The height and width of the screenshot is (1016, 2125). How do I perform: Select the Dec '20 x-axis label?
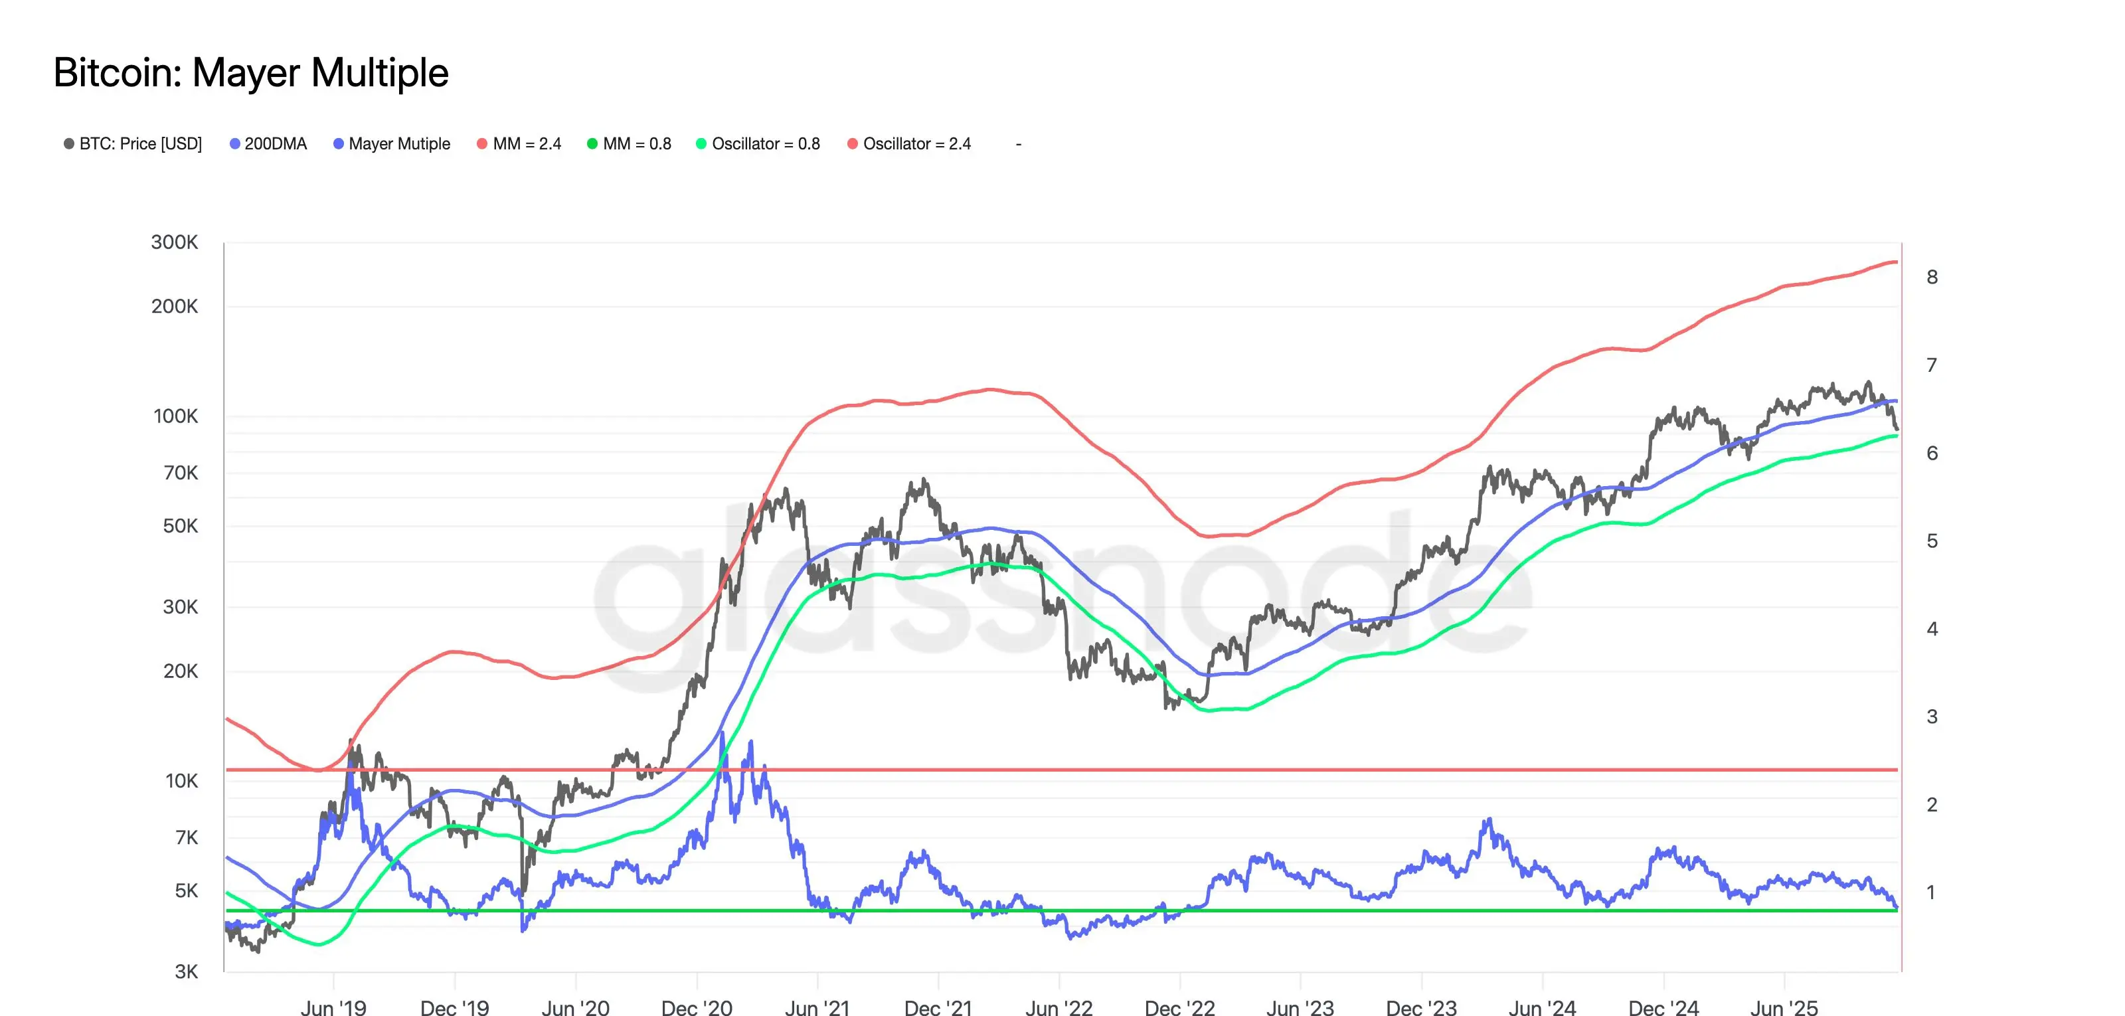(696, 1007)
